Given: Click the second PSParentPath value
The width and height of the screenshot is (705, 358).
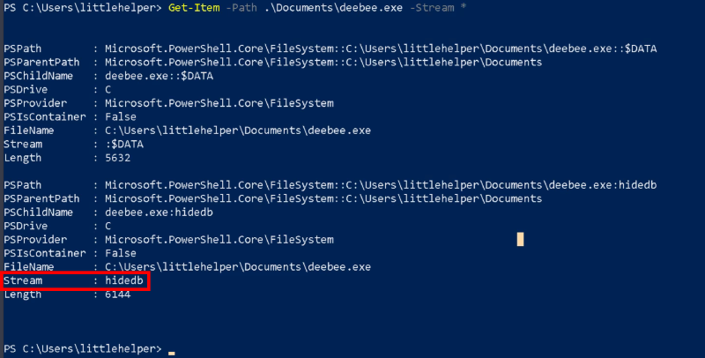Looking at the screenshot, I should pos(323,199).
